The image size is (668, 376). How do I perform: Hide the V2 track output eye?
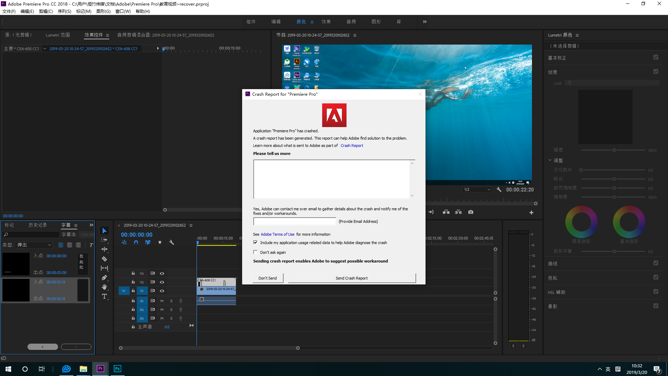click(162, 282)
